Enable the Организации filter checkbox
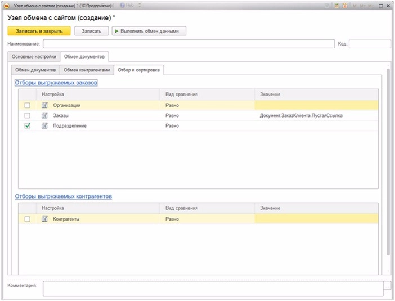Image resolution: width=395 pixels, height=301 pixels. tap(27, 105)
